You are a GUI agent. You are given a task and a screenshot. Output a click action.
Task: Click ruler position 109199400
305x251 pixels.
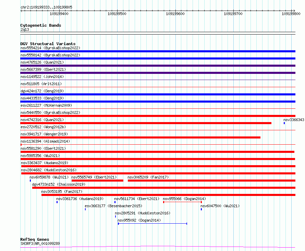coord(59,14)
